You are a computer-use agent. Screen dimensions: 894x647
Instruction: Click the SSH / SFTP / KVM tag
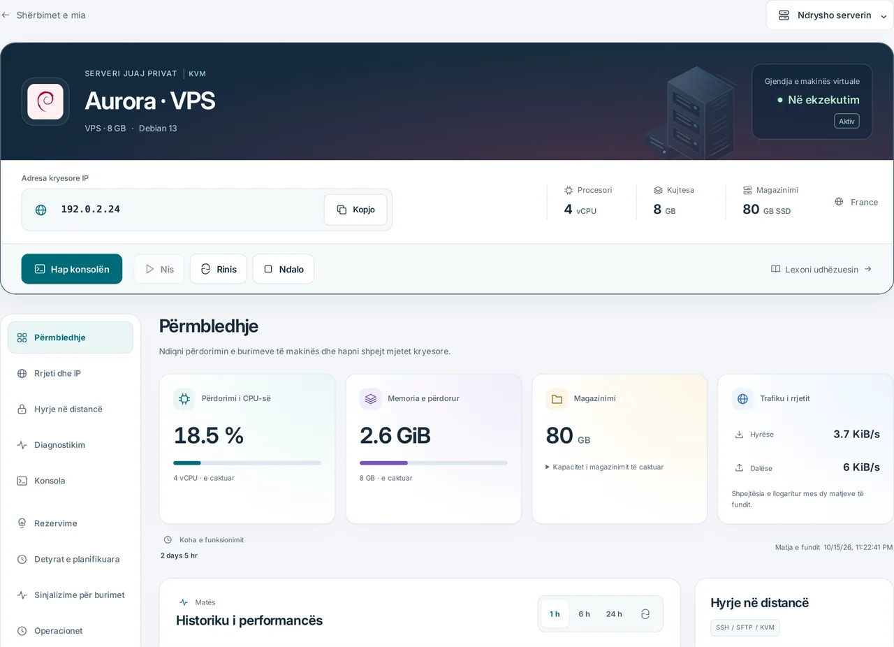[745, 627]
